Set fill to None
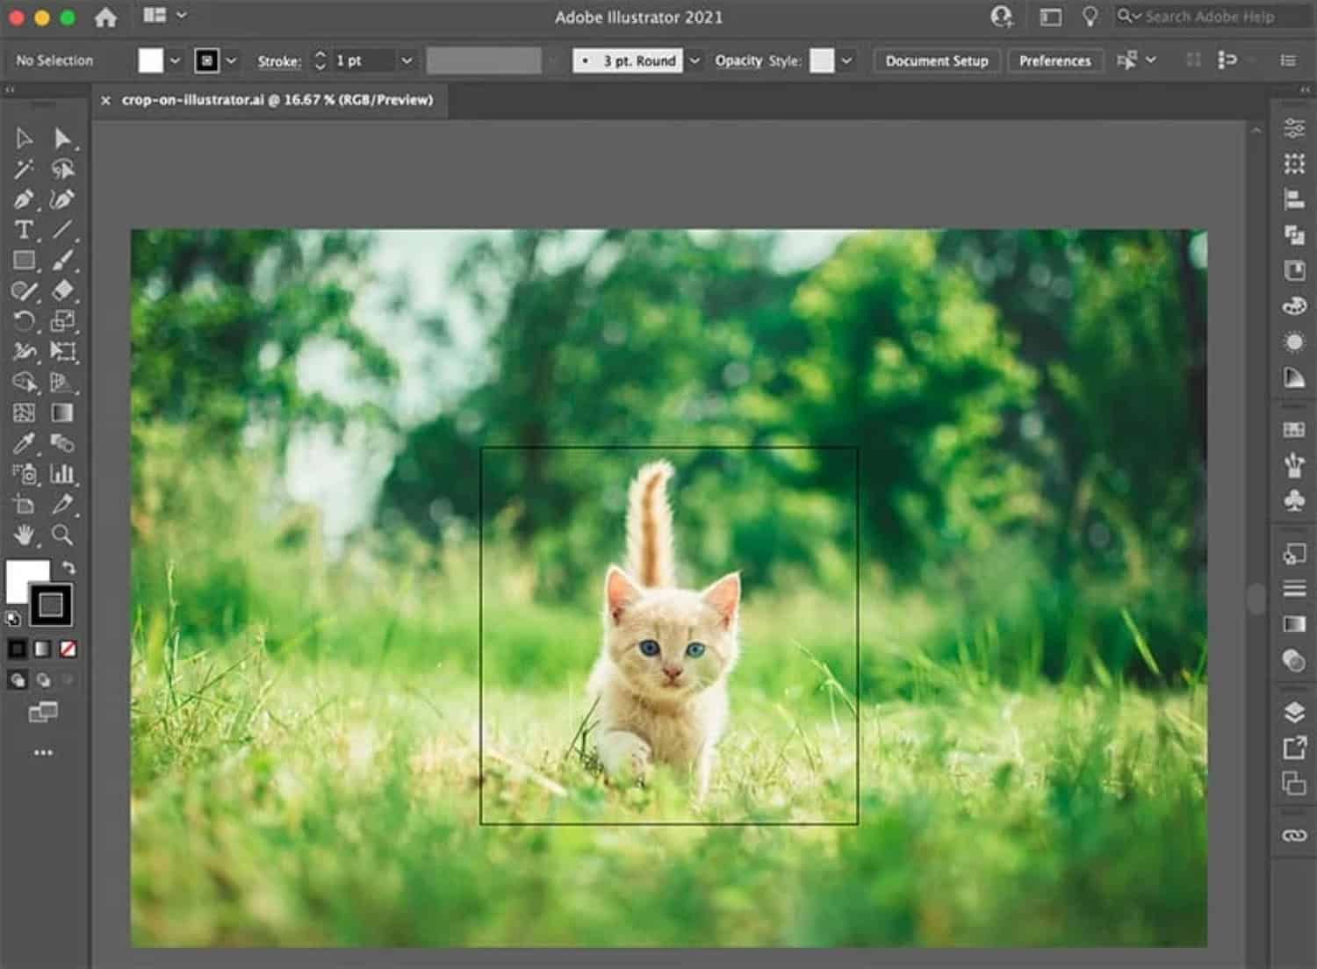Screen dimensions: 1317x969 tap(68, 649)
